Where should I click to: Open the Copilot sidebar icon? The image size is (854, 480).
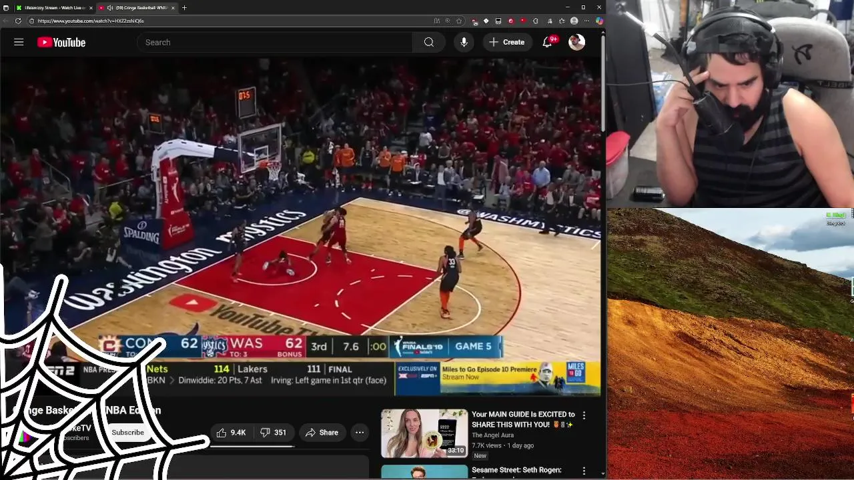coord(599,21)
